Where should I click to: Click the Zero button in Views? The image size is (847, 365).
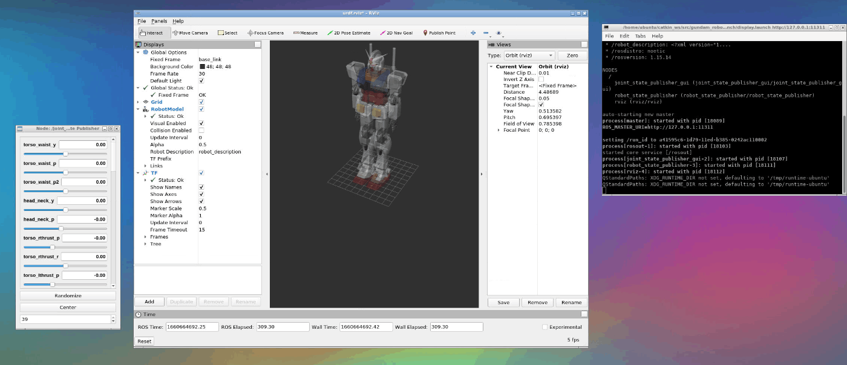(572, 56)
